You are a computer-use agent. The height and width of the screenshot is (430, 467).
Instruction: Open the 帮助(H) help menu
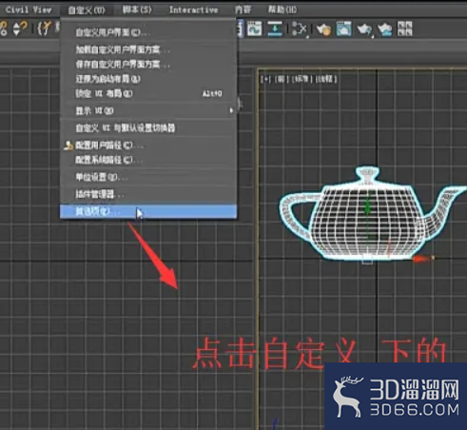tap(282, 10)
